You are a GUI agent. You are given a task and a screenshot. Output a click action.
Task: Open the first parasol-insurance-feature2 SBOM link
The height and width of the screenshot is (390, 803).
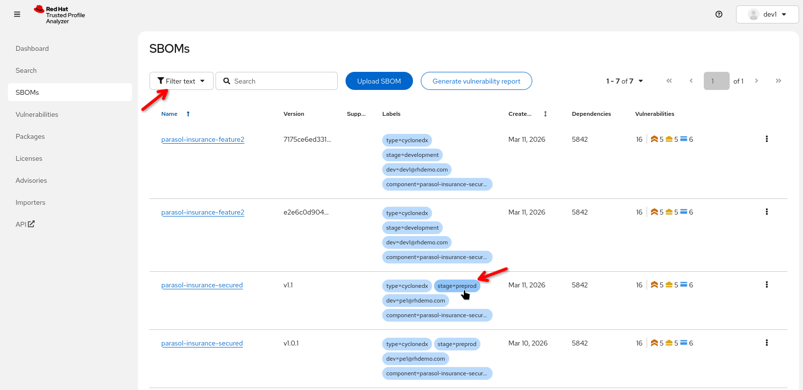pyautogui.click(x=202, y=140)
